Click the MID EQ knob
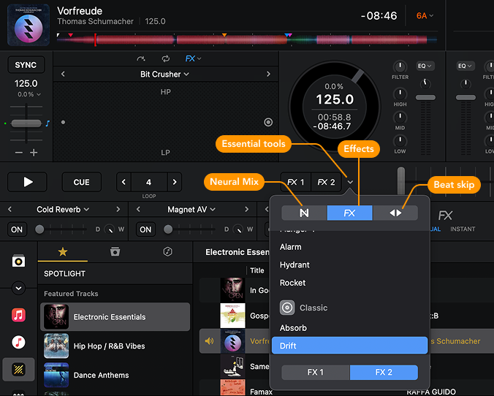The width and height of the screenshot is (494, 396). pyautogui.click(x=400, y=117)
